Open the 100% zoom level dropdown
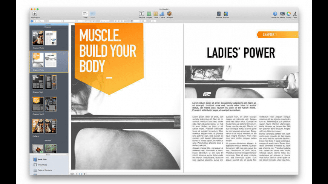Viewport: 328px width, 184px height. 74,174
